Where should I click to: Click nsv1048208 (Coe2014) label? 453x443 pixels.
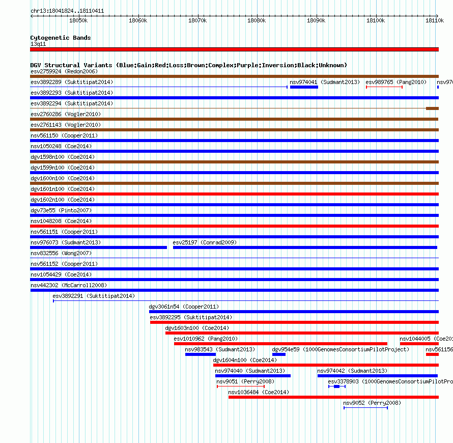(61, 221)
